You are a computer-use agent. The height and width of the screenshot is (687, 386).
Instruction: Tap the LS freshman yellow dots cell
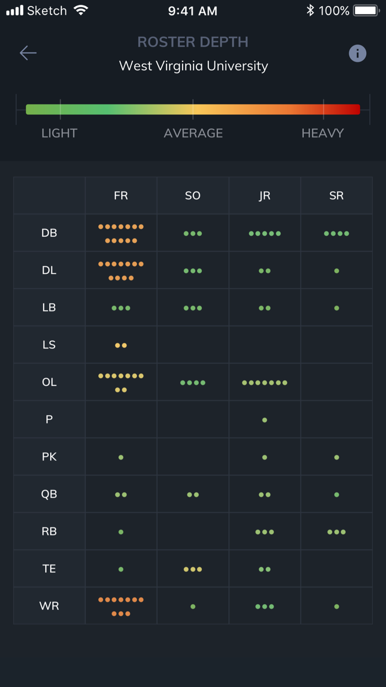tap(121, 345)
